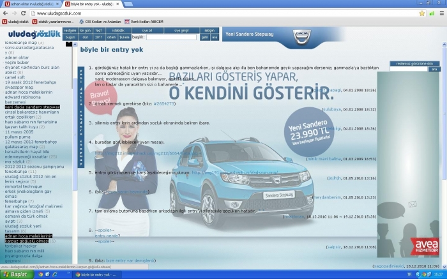This screenshot has height=279, width=447.
Task: Open the 'iletişim' menu item
Action: coord(209,31)
